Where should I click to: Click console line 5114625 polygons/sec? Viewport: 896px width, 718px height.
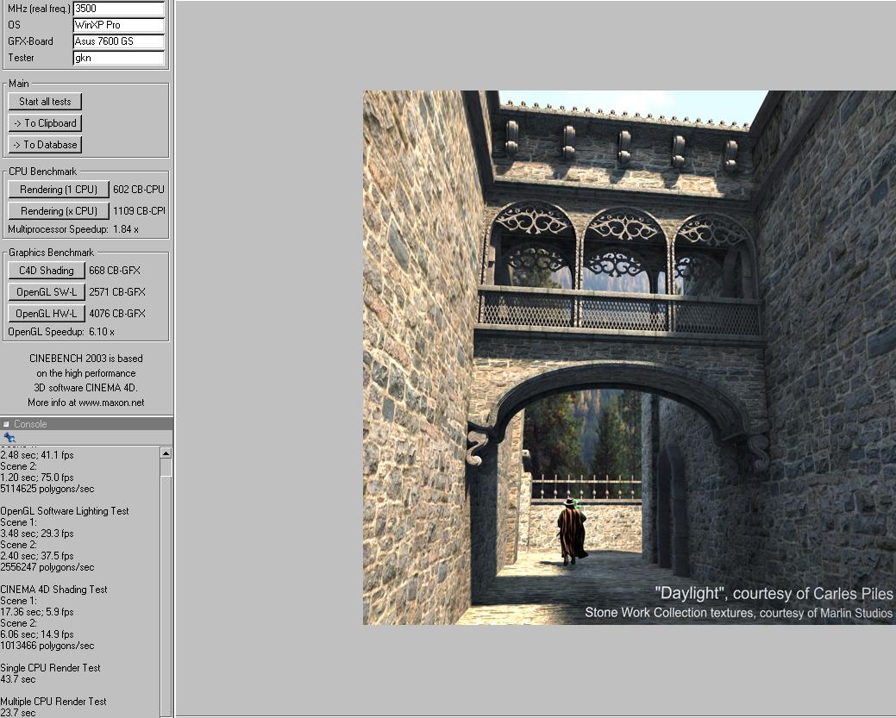coord(47,489)
